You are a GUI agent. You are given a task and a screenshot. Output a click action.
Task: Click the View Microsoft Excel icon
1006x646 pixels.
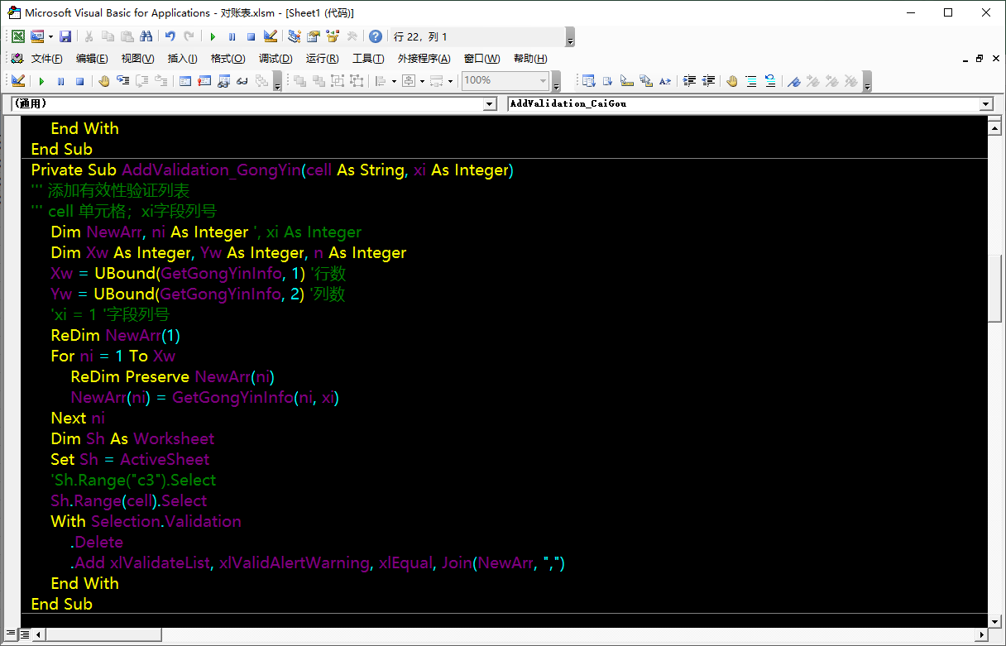pyautogui.click(x=17, y=36)
